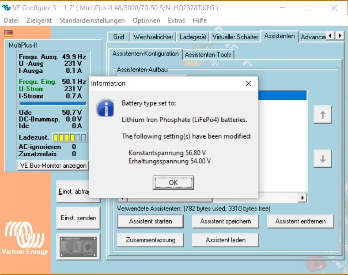Click the Assistent laden button
Viewport: 348px width, 275px height.
pyautogui.click(x=226, y=240)
